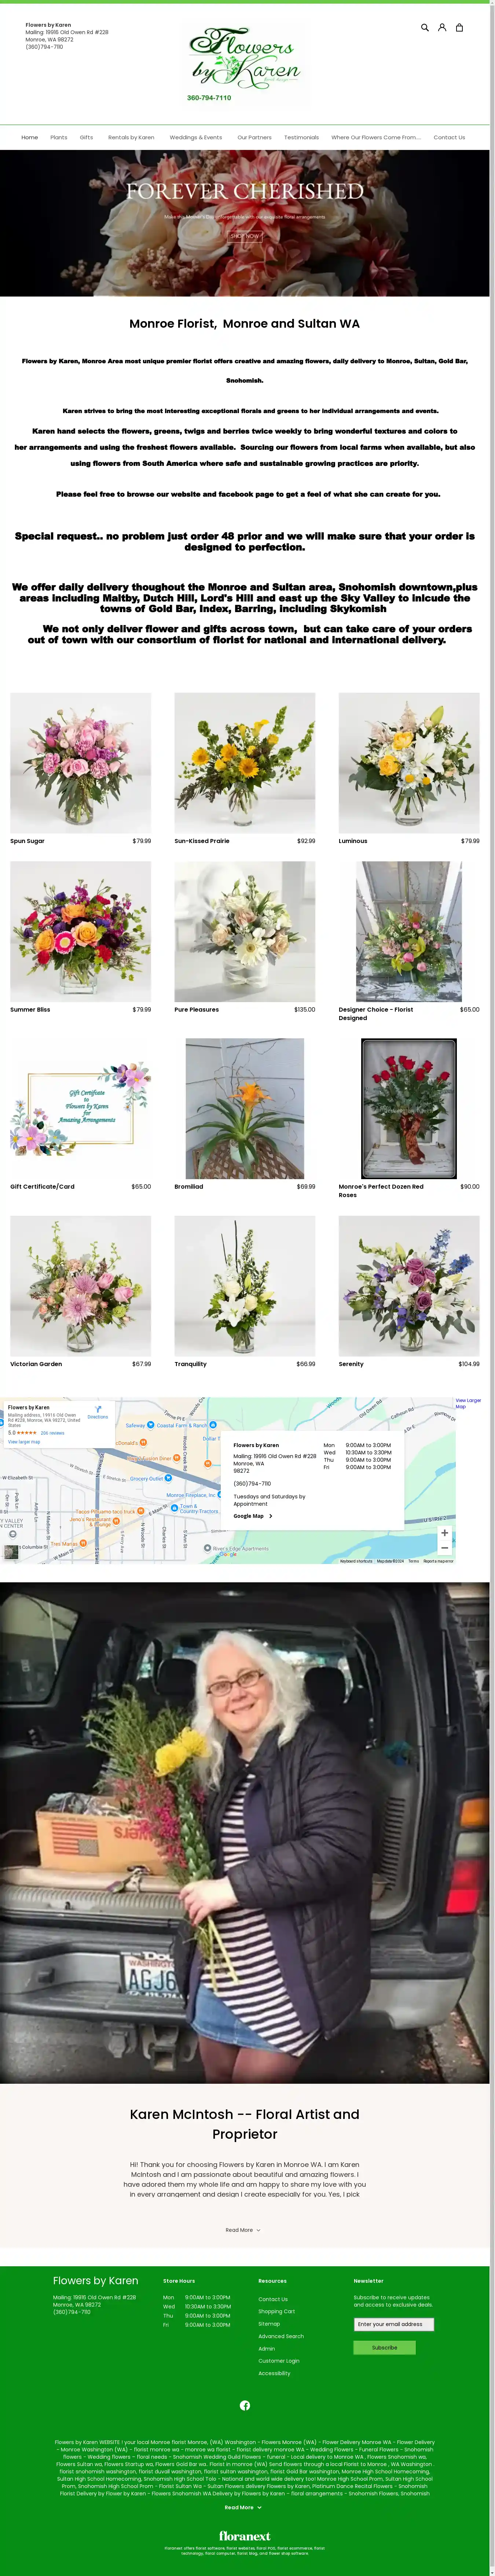Viewport: 495px width, 2576px height.
Task: Open the search magnifier icon
Action: (x=425, y=28)
